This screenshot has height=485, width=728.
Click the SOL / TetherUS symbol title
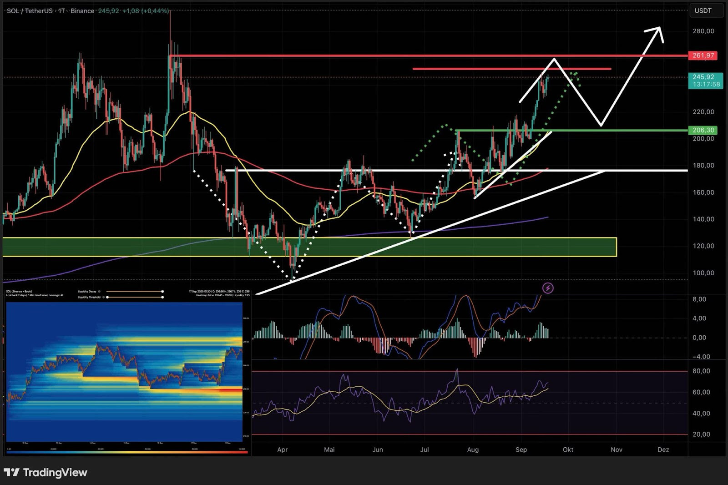tap(30, 11)
